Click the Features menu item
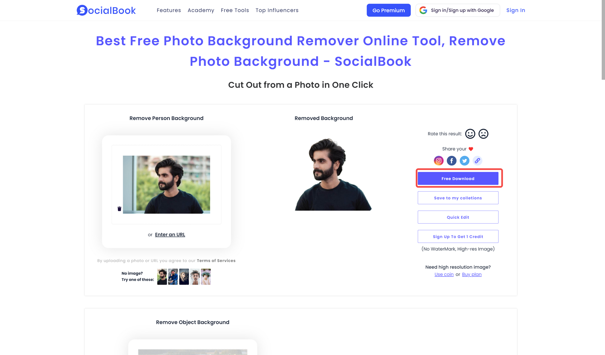605x355 pixels. [168, 10]
